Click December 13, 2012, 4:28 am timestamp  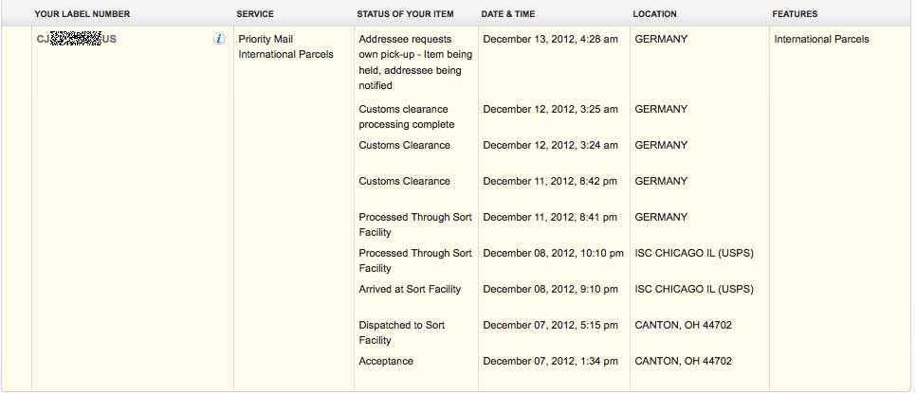[x=550, y=39]
